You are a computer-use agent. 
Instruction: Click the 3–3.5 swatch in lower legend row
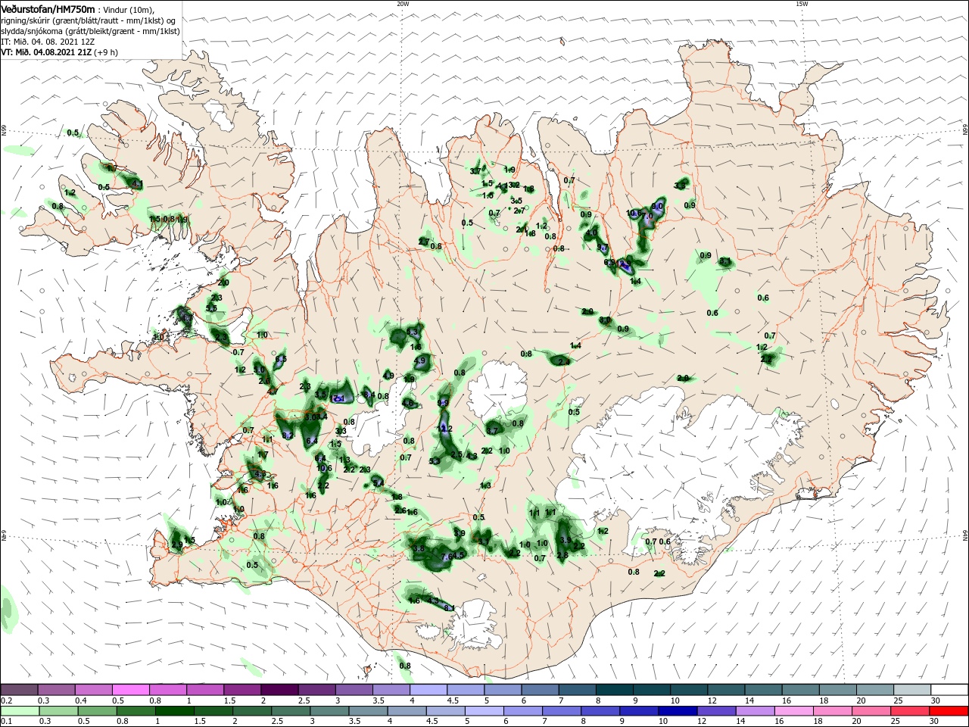pos(329,711)
